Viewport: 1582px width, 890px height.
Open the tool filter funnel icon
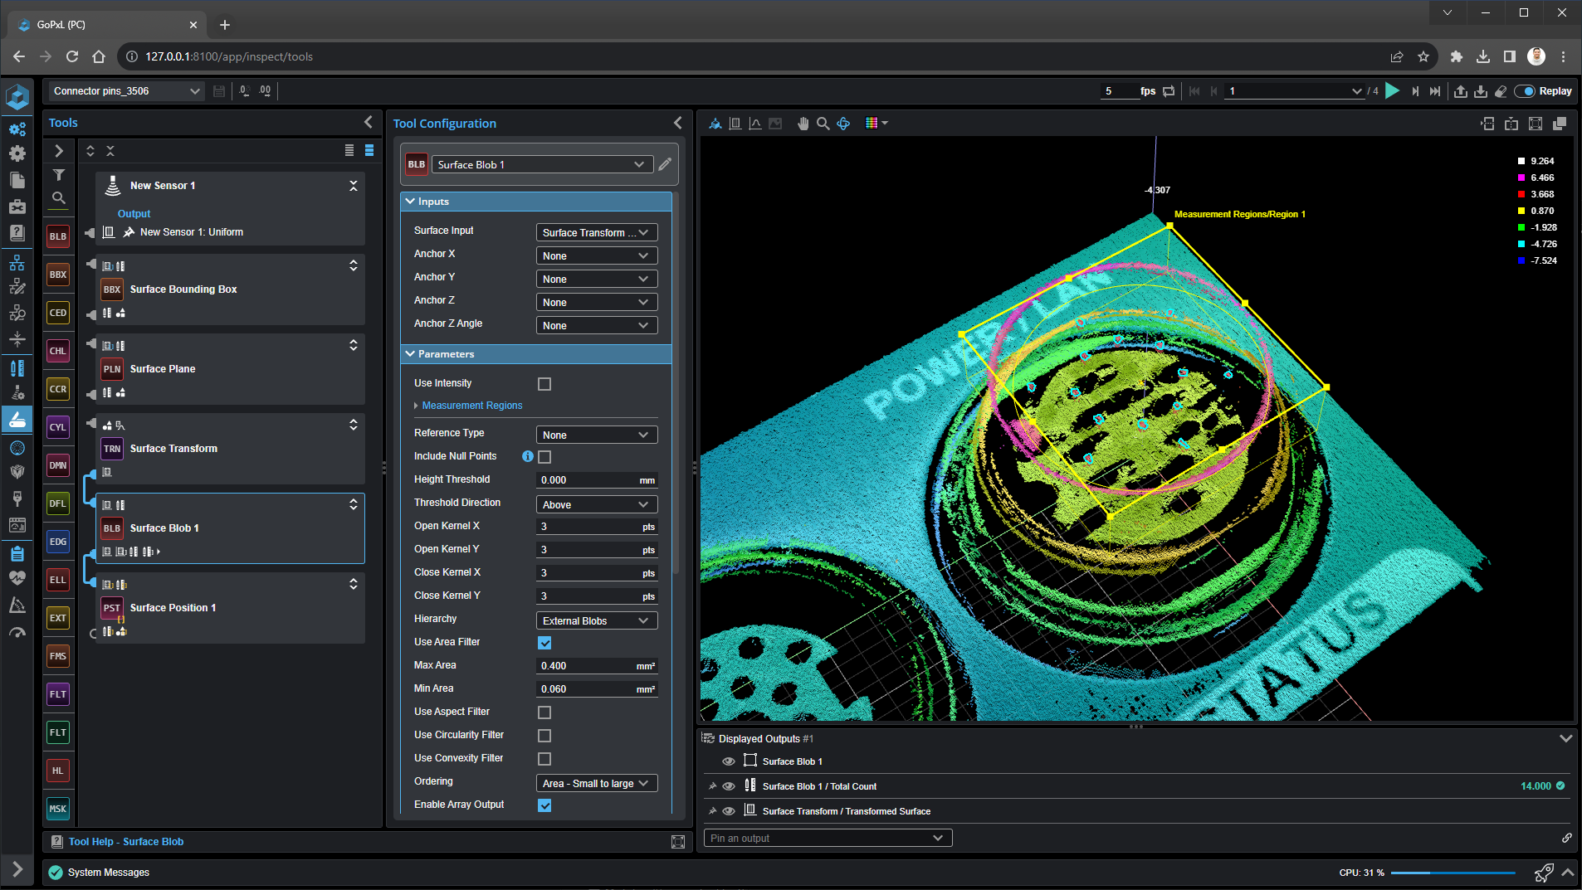tap(59, 175)
